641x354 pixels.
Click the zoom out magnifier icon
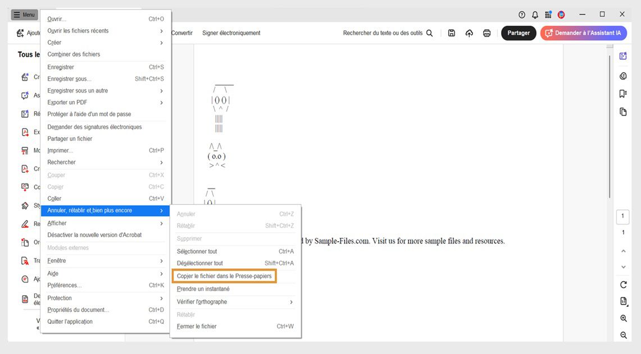[x=624, y=335]
